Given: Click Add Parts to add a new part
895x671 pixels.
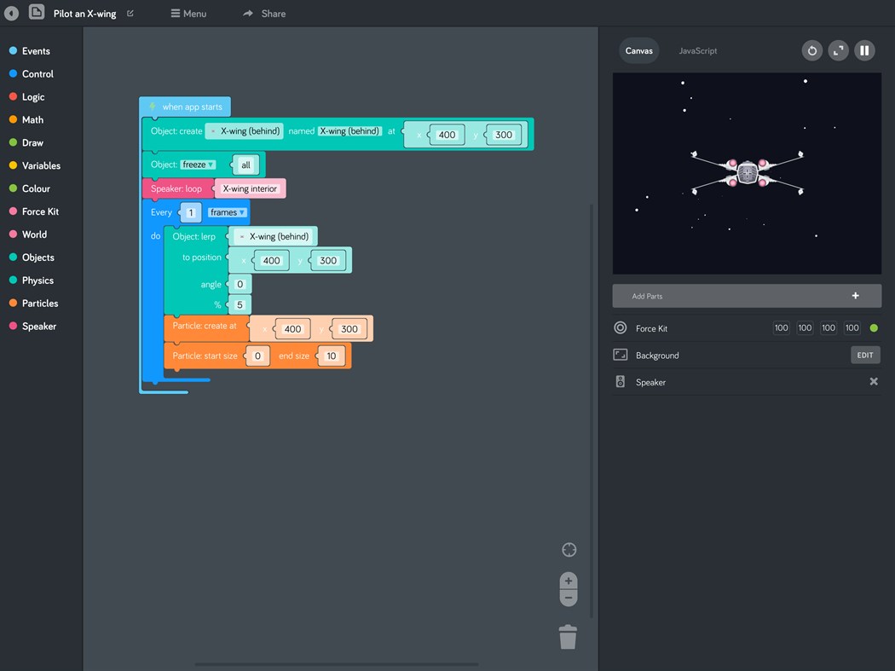Looking at the screenshot, I should click(747, 296).
